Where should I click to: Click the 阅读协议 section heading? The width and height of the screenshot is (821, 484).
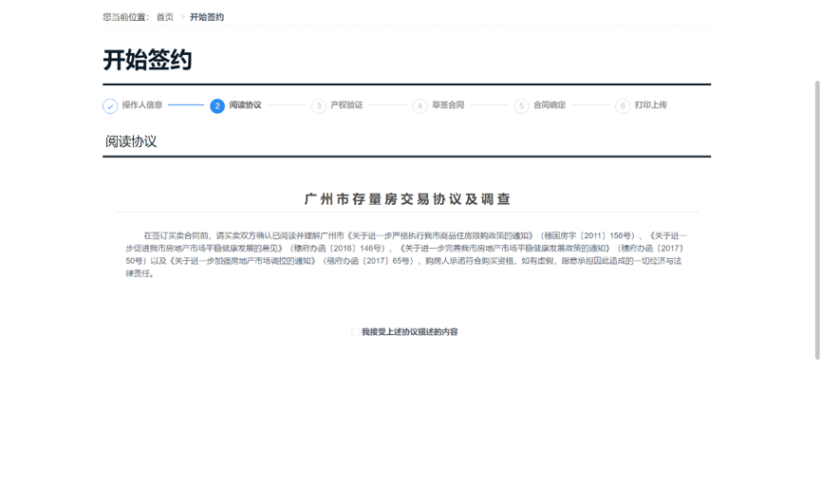click(x=131, y=141)
